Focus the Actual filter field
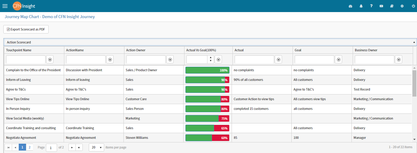The image size is (417, 153). 254,60
